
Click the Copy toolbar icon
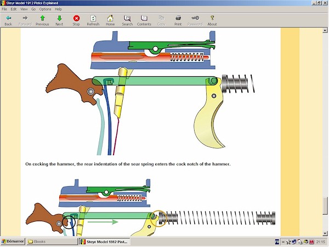(161, 20)
